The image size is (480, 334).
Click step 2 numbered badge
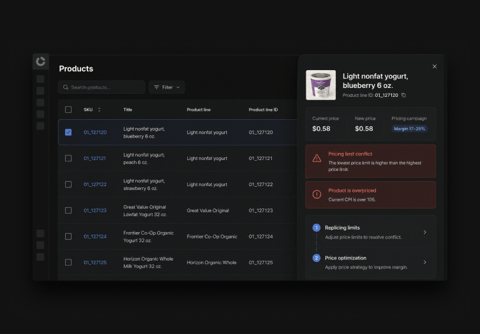point(316,258)
